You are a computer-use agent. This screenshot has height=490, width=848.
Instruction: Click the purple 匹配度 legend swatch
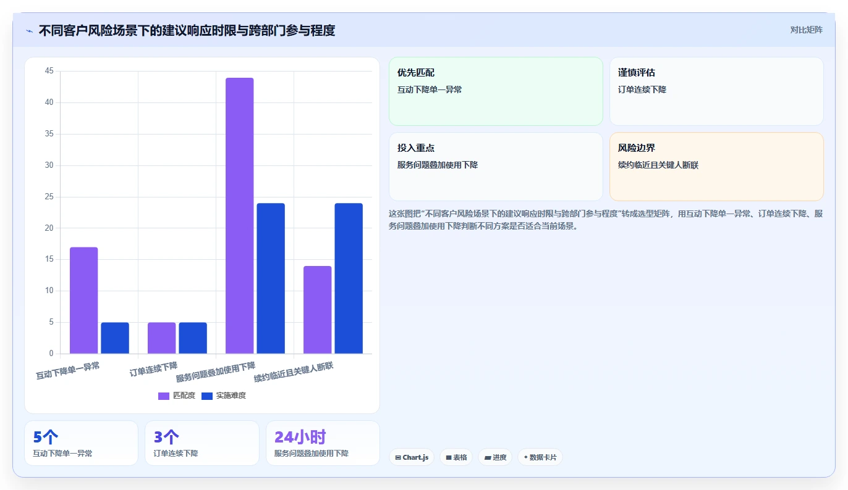[164, 396]
